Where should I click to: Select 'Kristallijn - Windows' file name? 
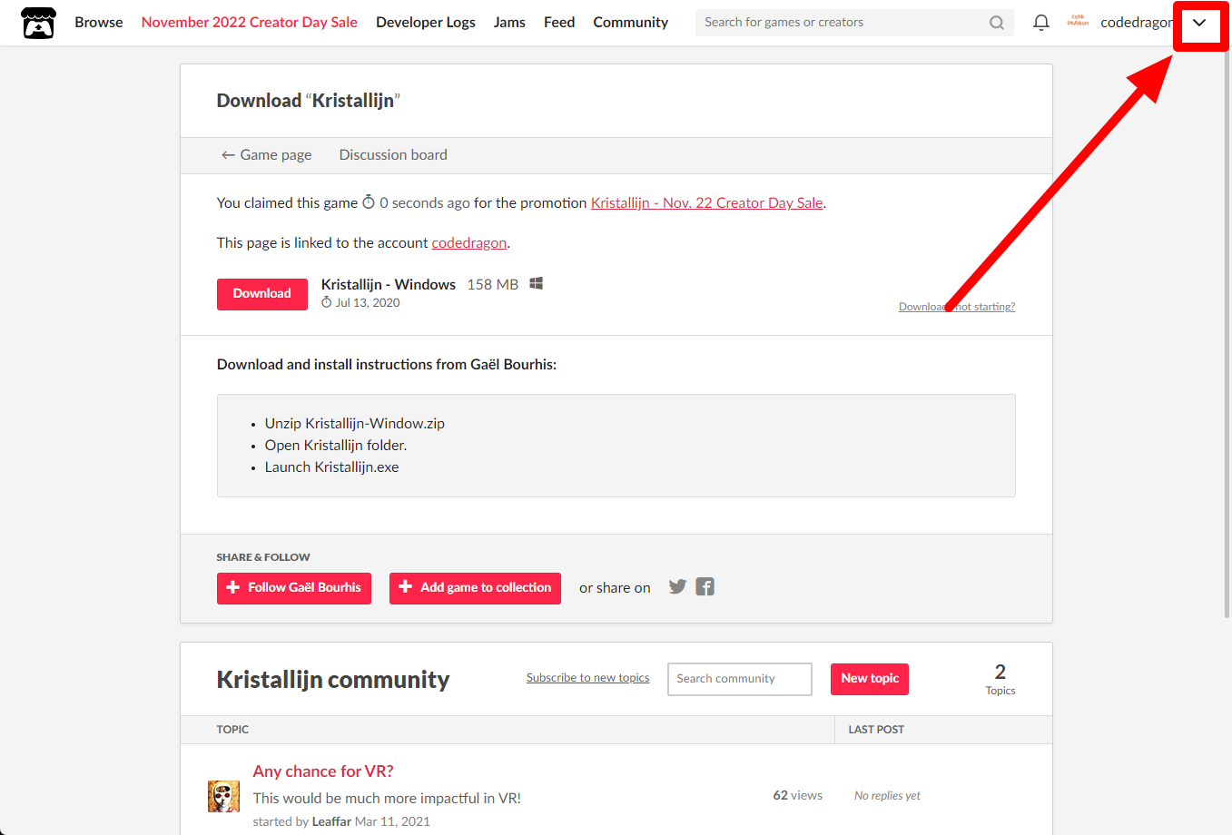coord(389,285)
